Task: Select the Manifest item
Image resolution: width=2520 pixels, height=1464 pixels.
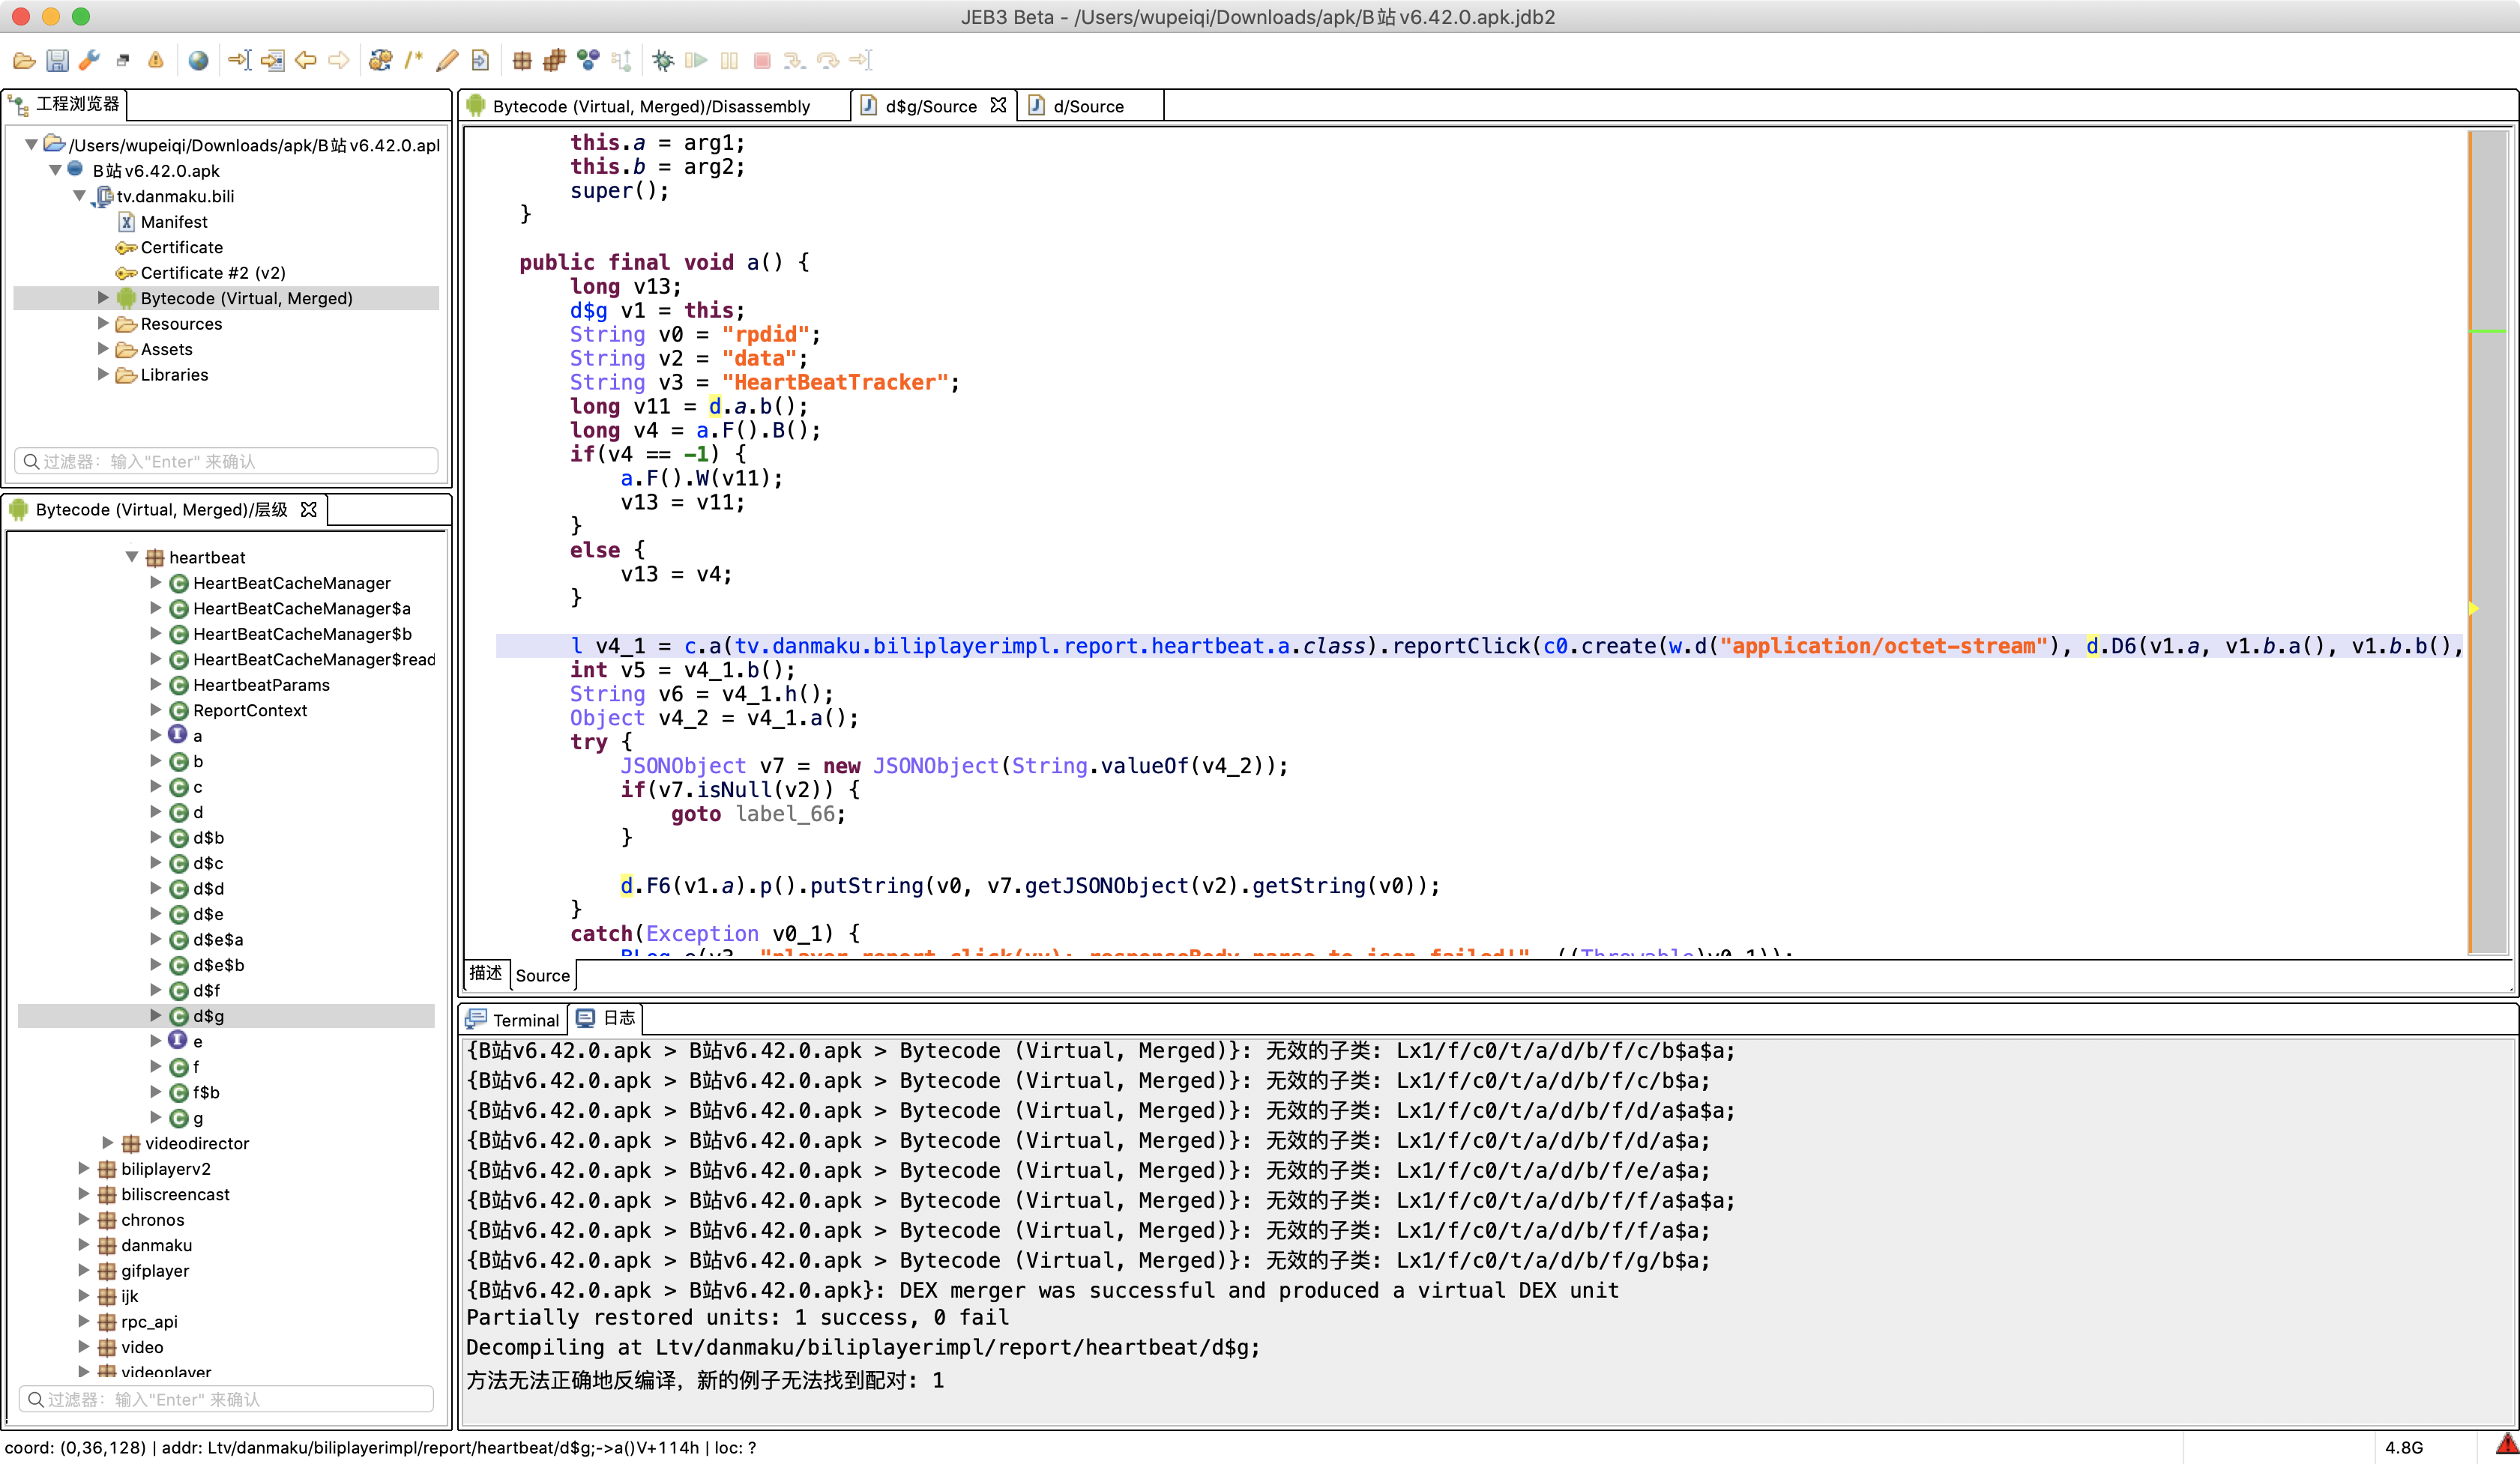Action: (x=174, y=222)
